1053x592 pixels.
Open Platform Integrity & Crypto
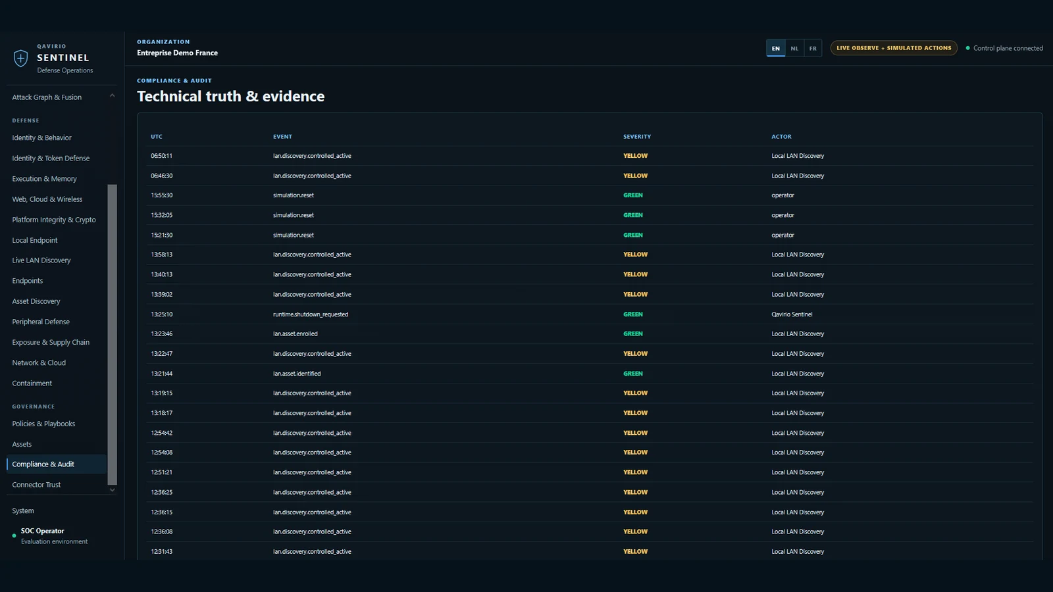tap(54, 220)
